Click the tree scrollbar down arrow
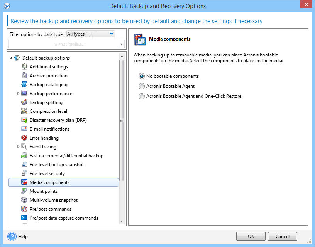This screenshot has height=247, width=315. tap(122, 221)
